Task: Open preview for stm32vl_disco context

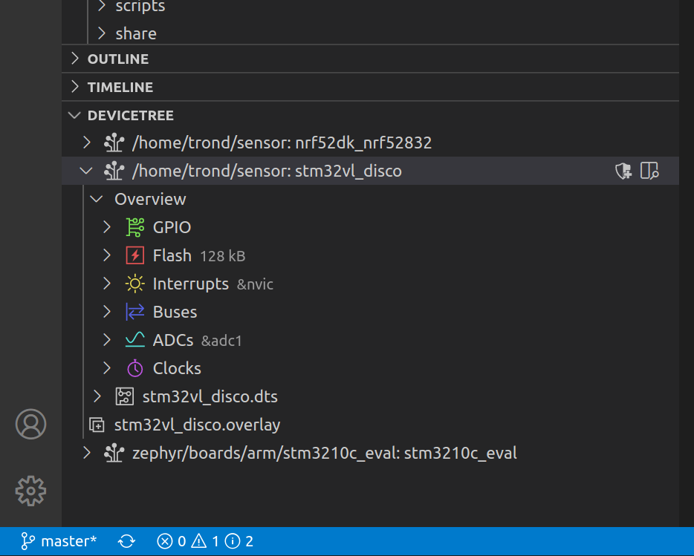Action: (649, 171)
